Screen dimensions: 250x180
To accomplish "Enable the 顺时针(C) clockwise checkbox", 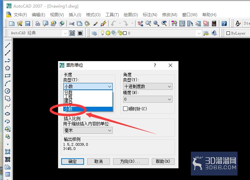I will [x=125, y=109].
